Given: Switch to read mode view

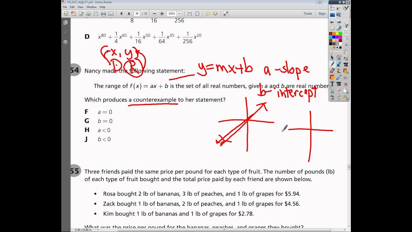Looking at the screenshot, I should tap(226, 14).
